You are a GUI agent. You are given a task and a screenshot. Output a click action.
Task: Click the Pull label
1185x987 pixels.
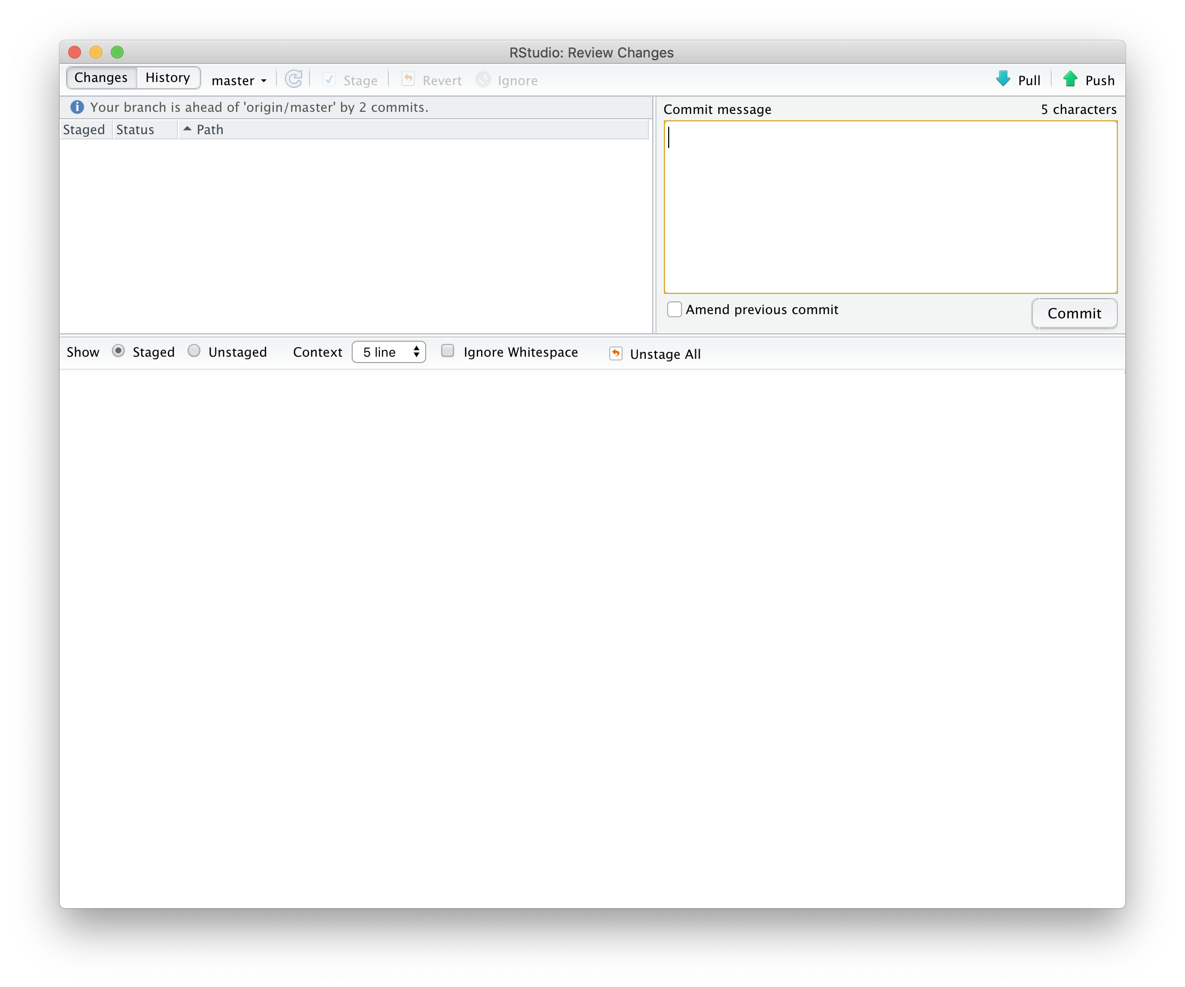point(1029,80)
